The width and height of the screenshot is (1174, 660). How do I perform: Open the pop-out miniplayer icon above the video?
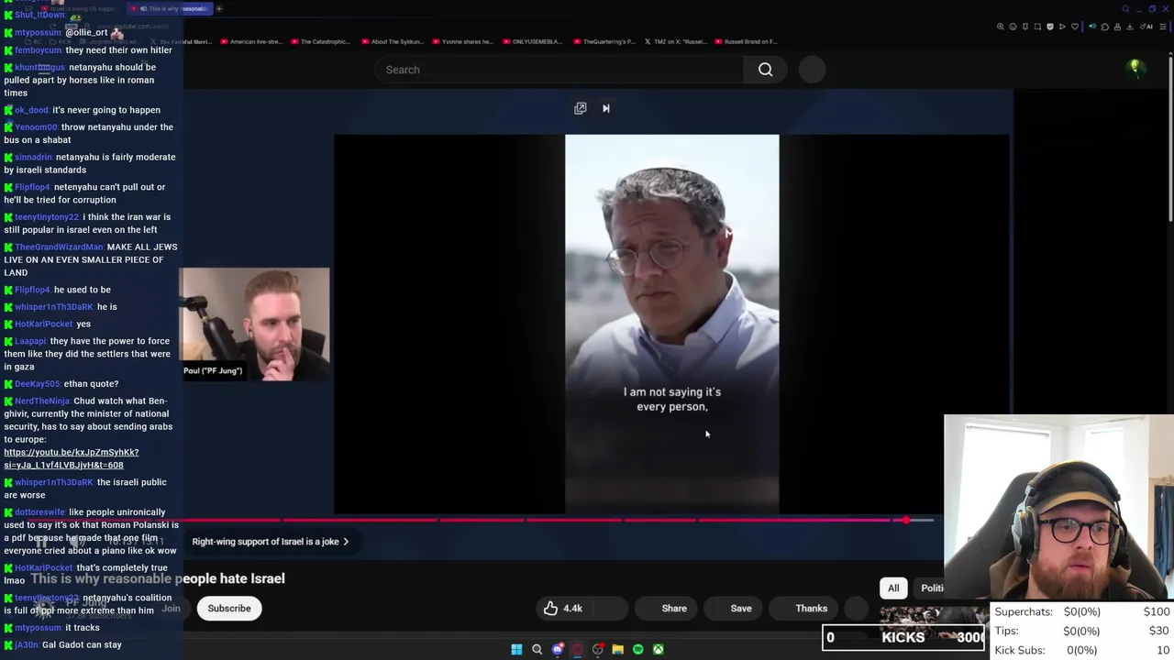(x=580, y=108)
